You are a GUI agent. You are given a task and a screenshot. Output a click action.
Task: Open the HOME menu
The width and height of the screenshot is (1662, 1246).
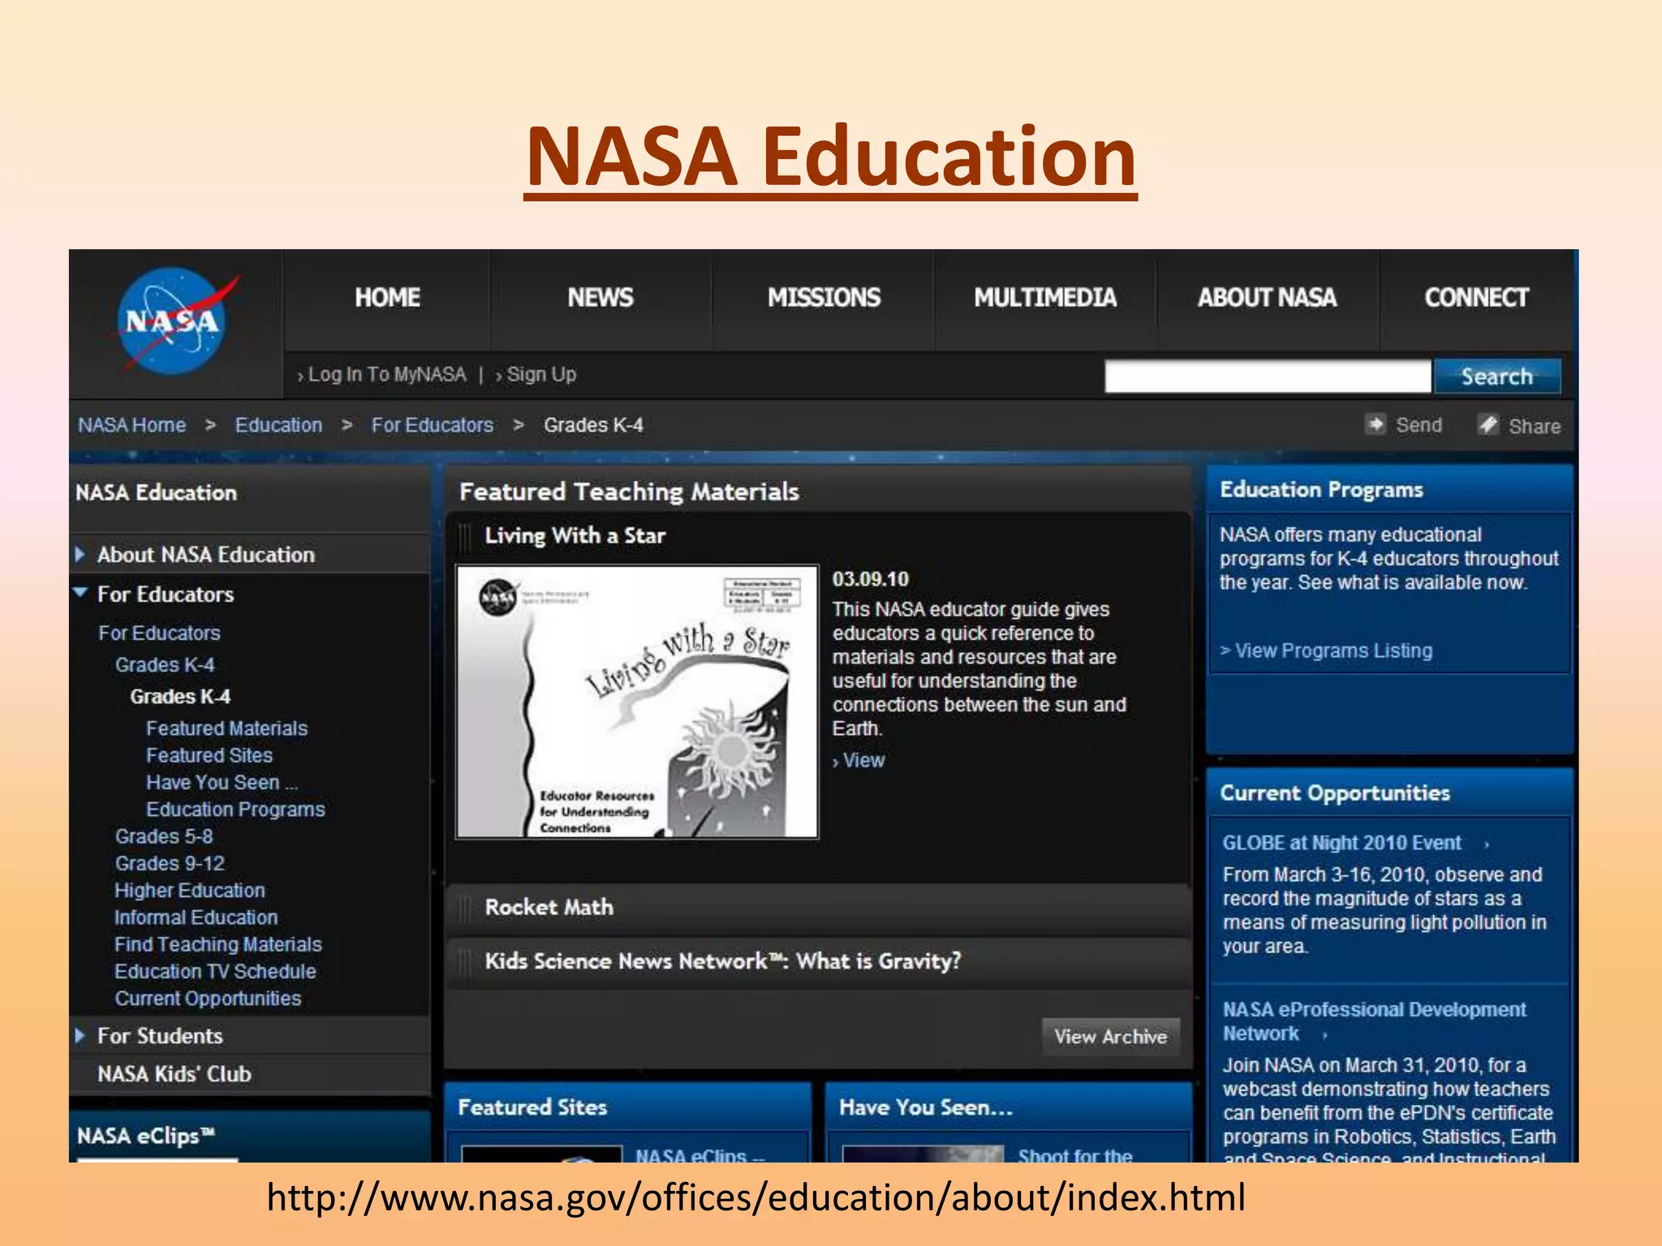point(387,298)
